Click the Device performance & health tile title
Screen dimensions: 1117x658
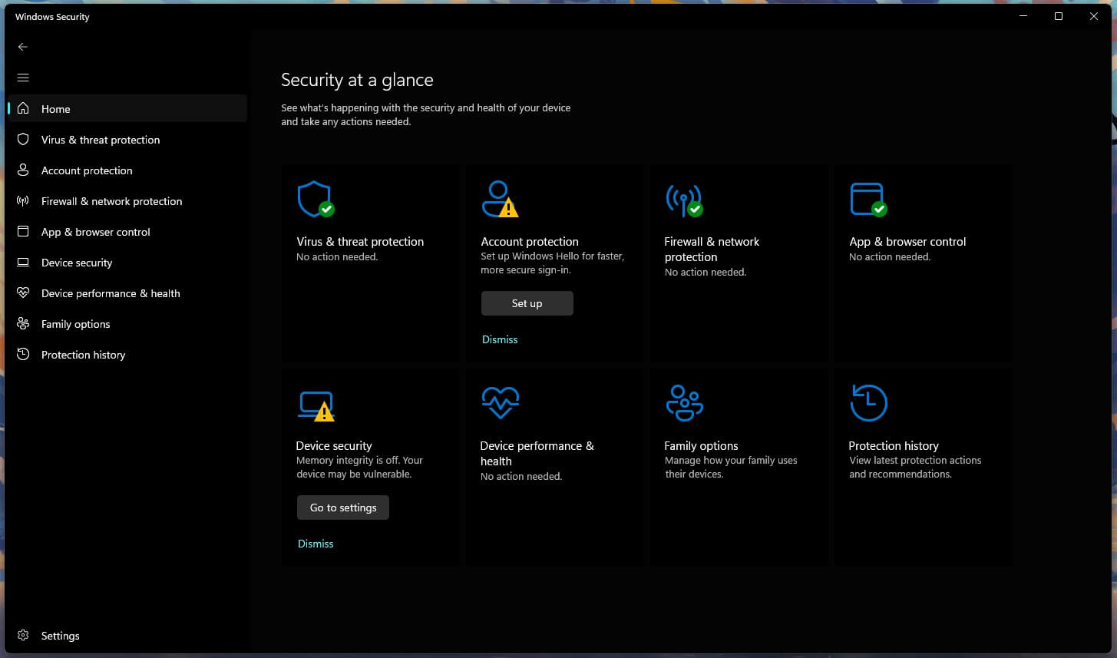537,453
